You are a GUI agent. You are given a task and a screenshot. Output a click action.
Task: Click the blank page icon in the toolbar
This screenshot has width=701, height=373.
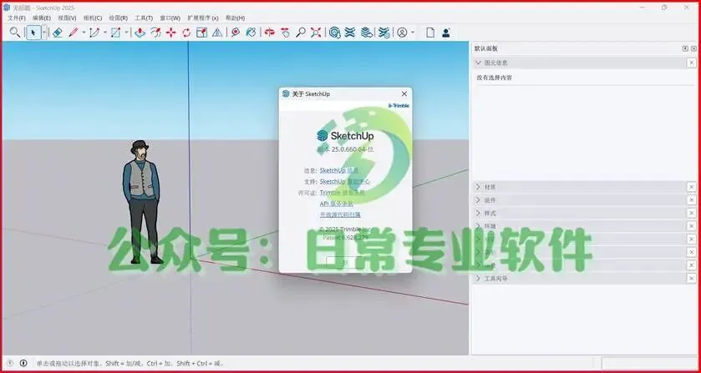(430, 33)
